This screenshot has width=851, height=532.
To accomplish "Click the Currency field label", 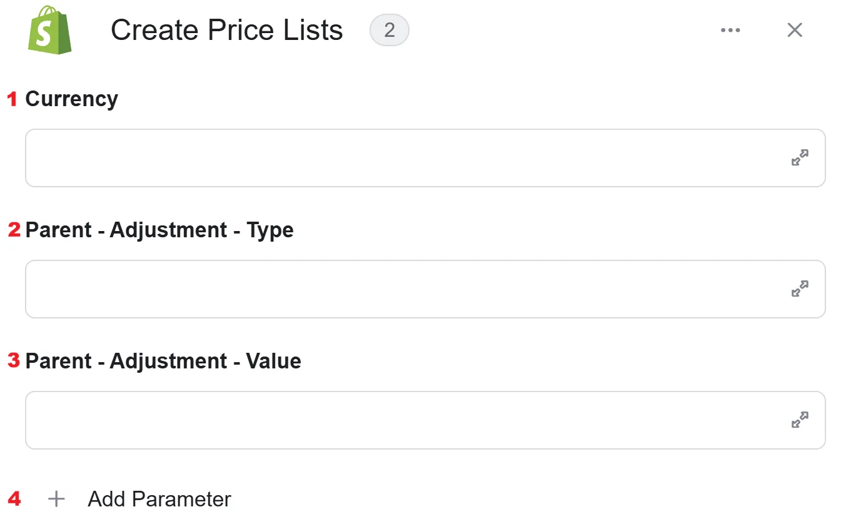I will [x=71, y=99].
